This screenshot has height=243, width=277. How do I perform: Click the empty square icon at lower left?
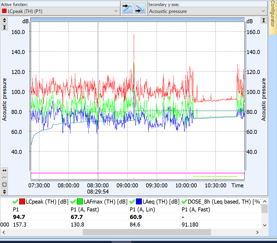pos(5,184)
